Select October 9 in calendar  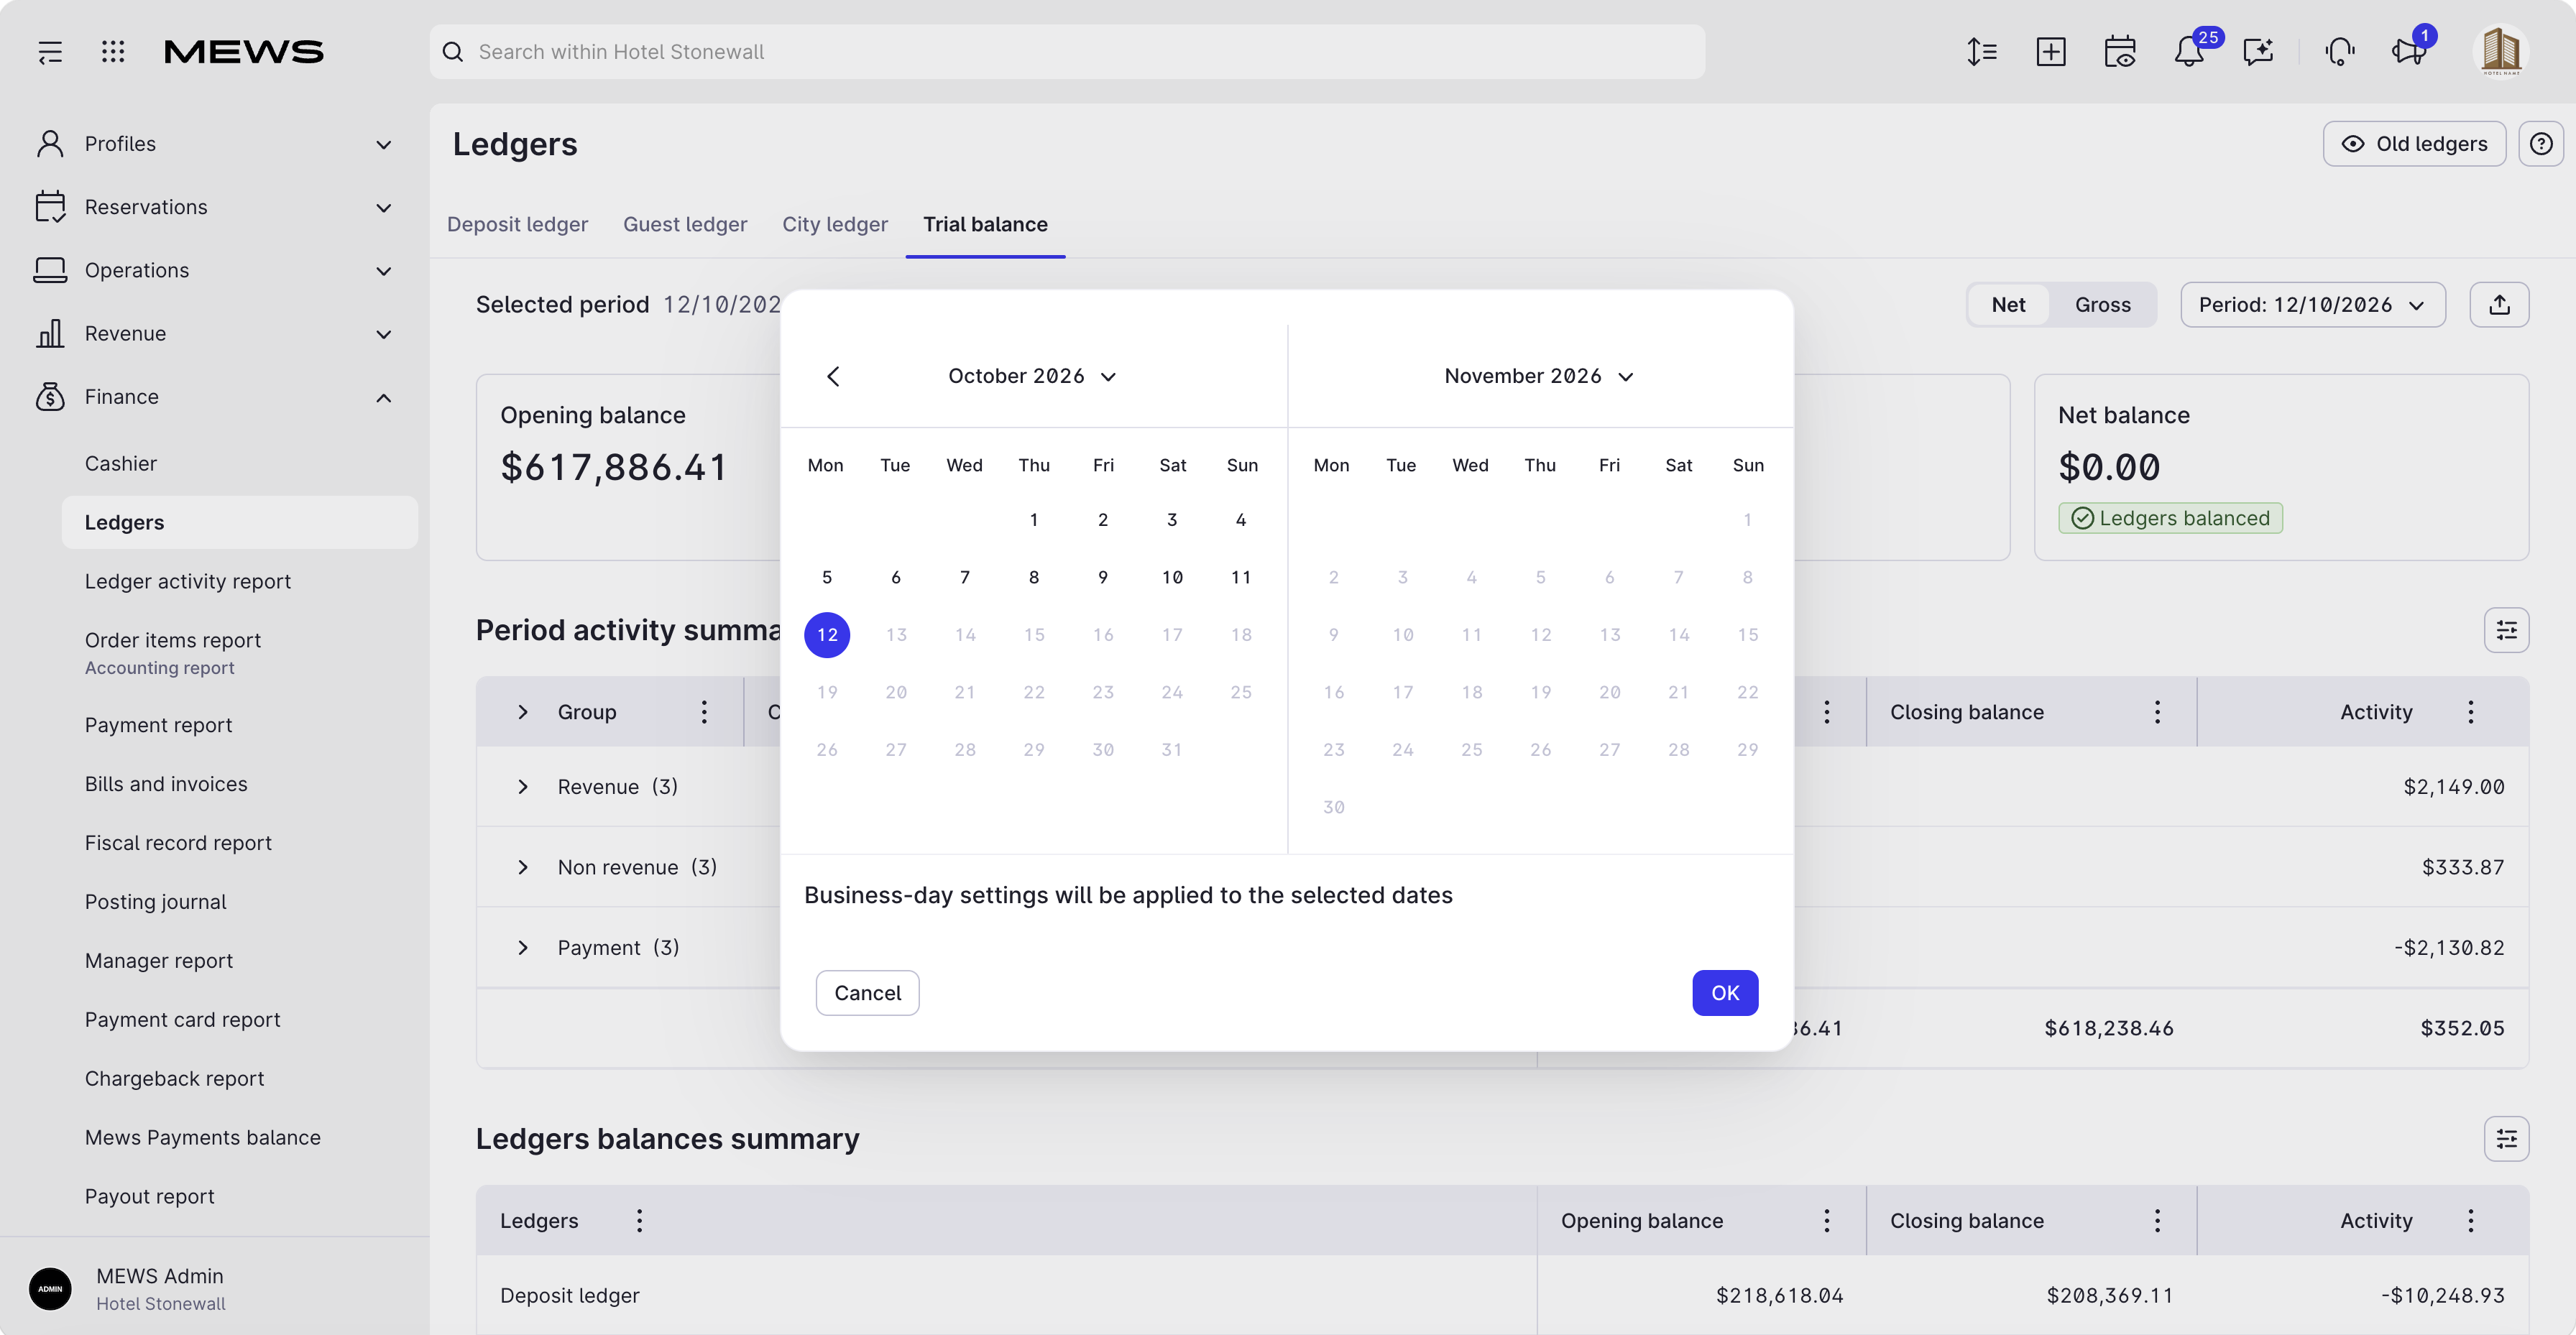click(x=1103, y=578)
